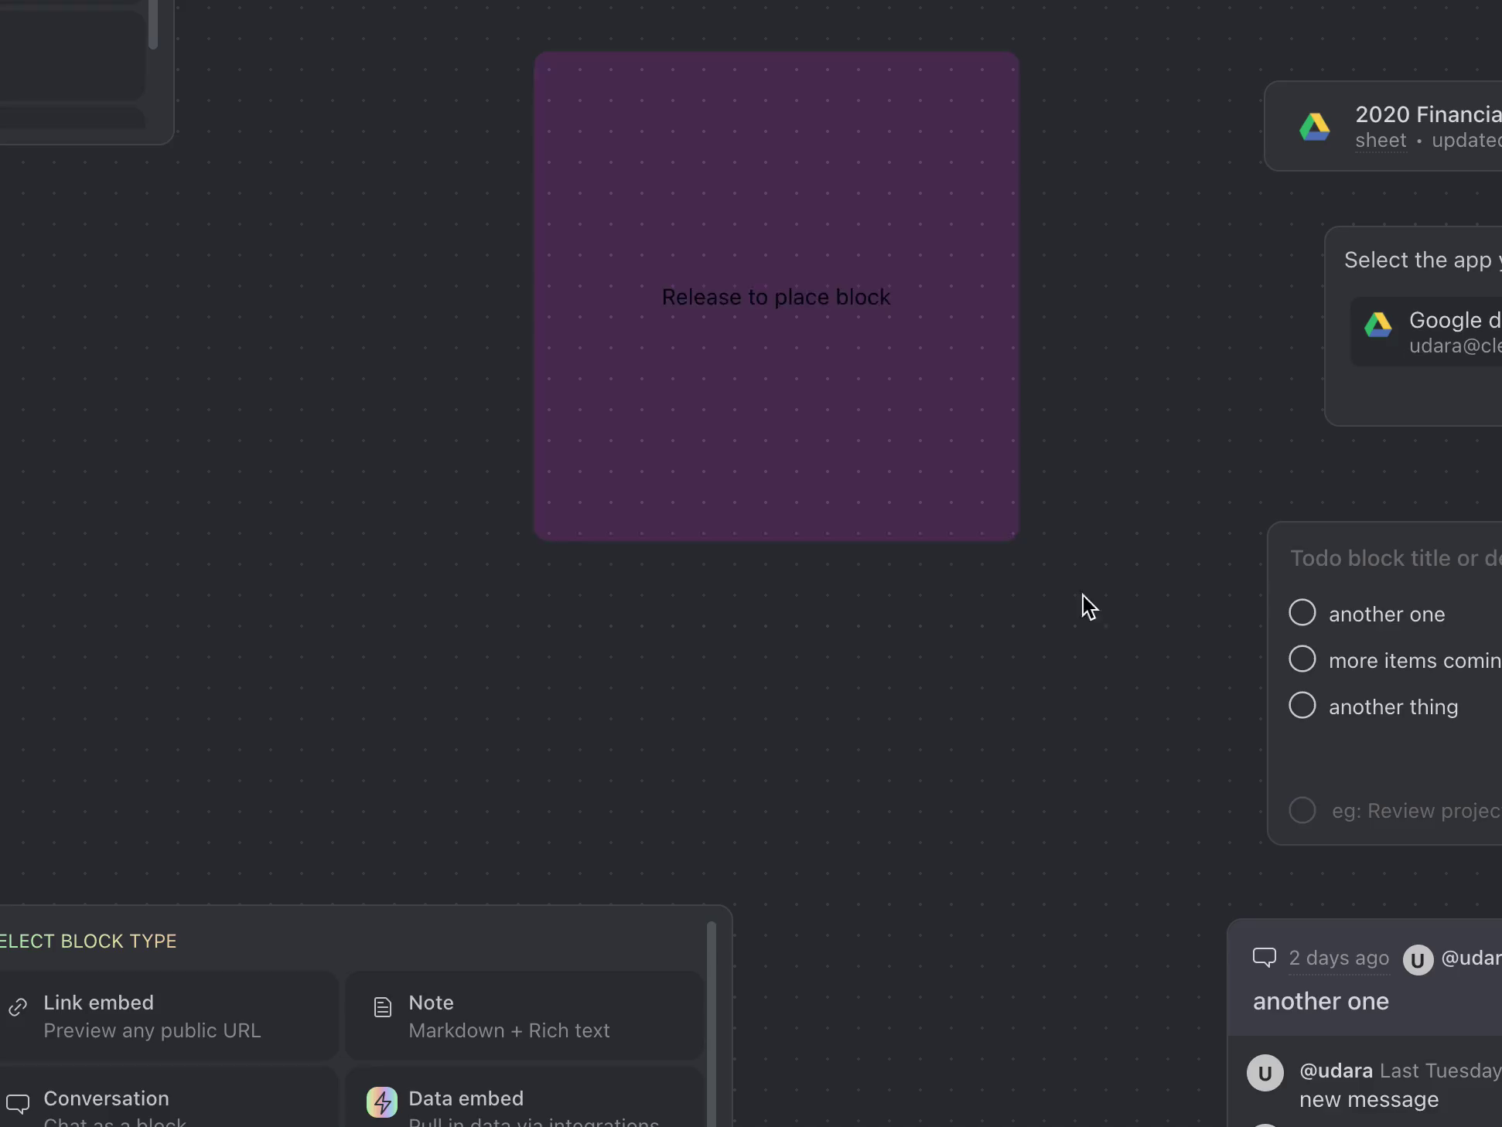Click the @udara username on new message

coord(1336,1071)
